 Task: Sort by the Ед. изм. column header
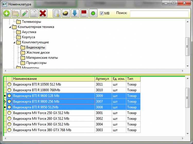(119, 79)
